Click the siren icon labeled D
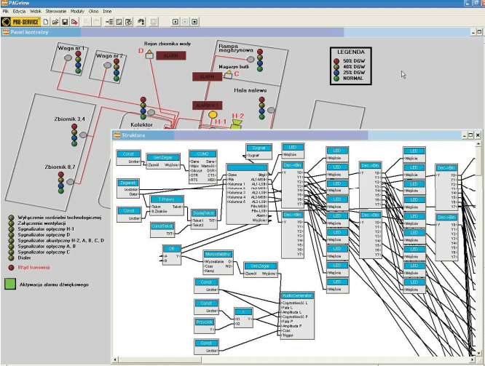The width and height of the screenshot is (485, 366). coord(149,54)
